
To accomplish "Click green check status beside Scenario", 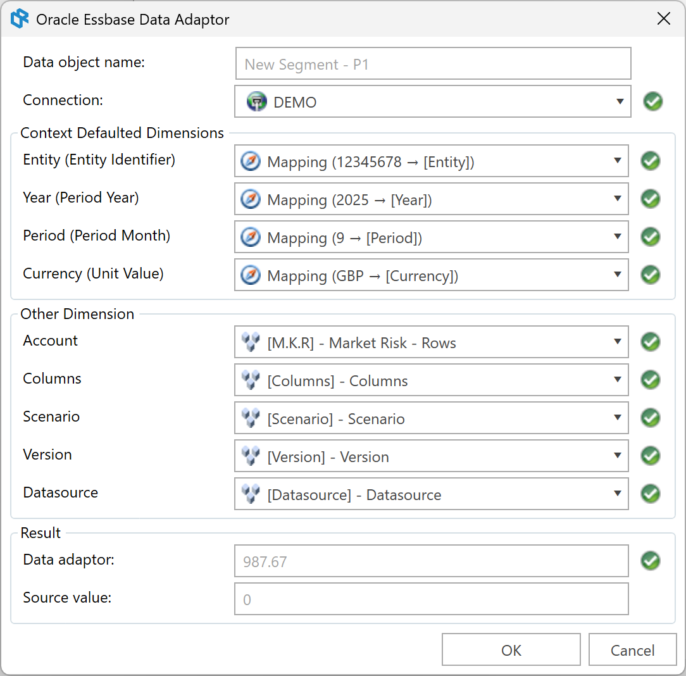I will [x=651, y=418].
